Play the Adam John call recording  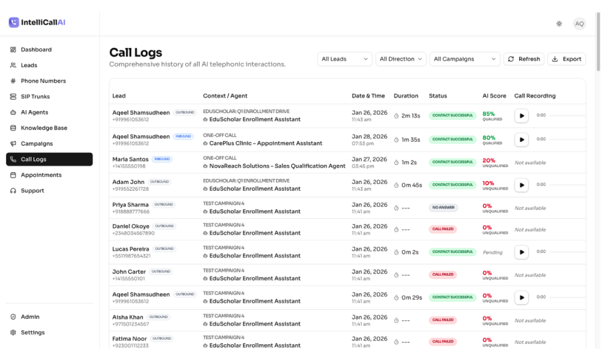[521, 185]
